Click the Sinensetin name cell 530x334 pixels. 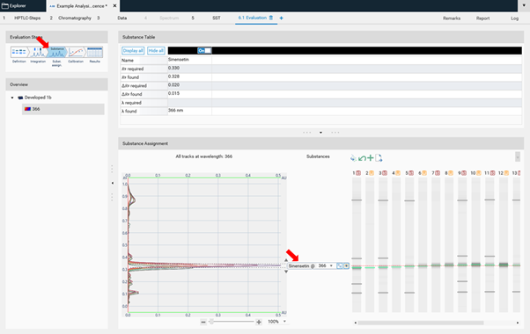189,60
